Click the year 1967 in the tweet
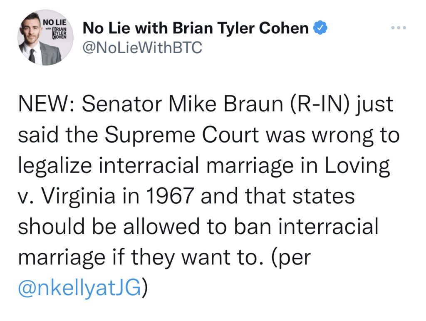Screen dimensions: 426x321 click(x=170, y=196)
